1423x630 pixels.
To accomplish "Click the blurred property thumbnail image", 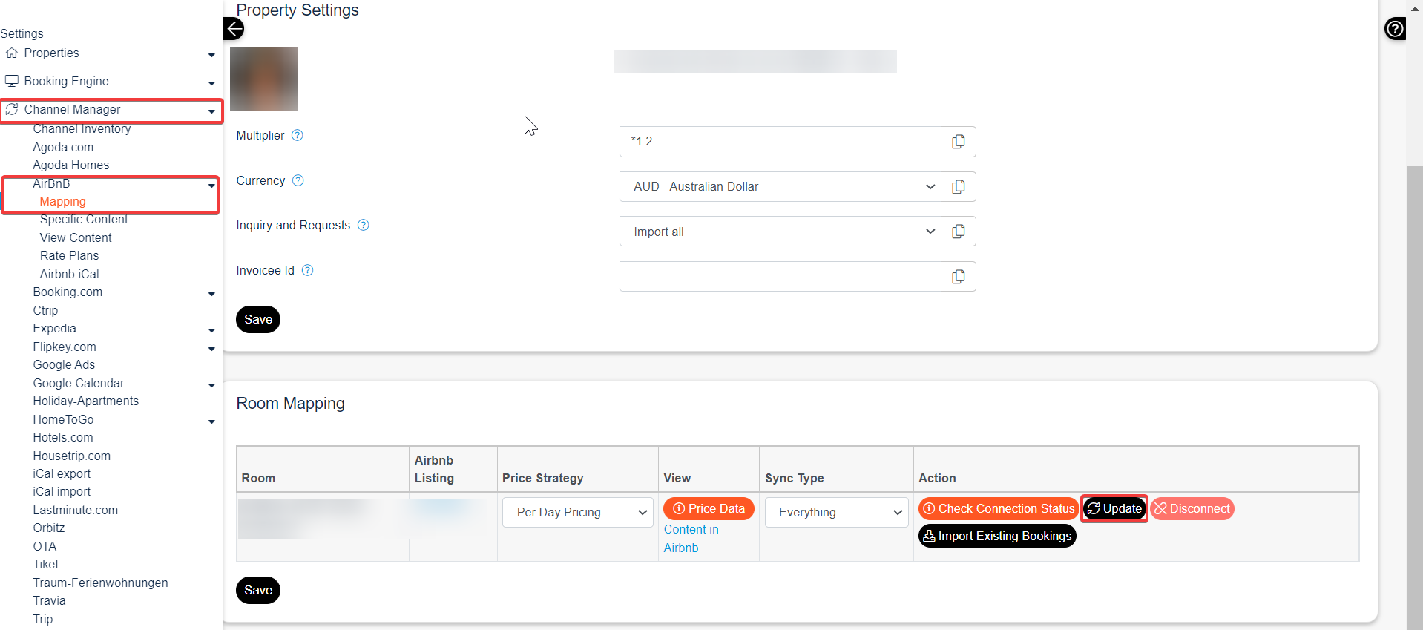I will [264, 79].
